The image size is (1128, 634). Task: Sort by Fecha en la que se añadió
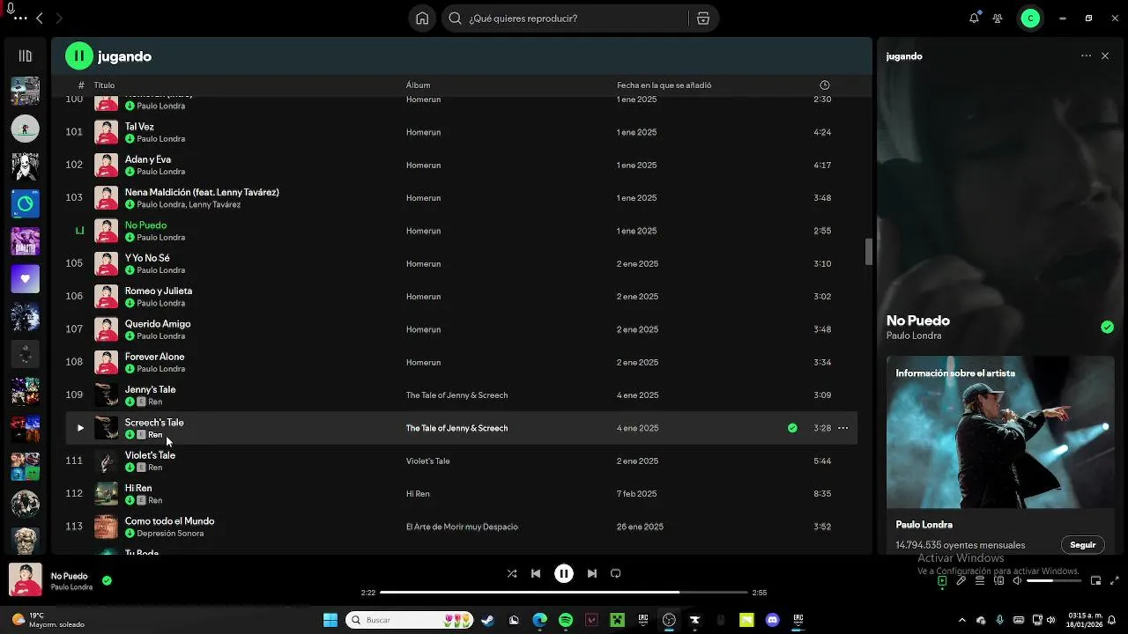(664, 85)
